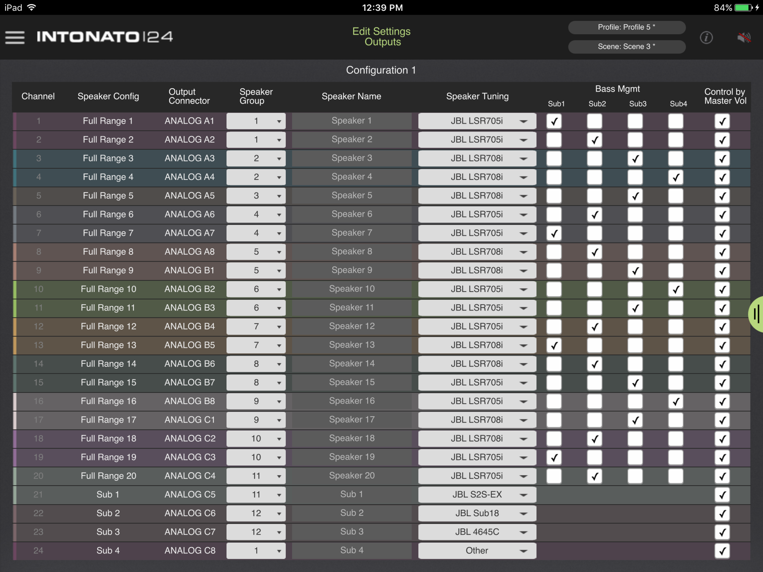The width and height of the screenshot is (763, 572).
Task: Tap the Edit Settings Outputs title
Action: click(381, 37)
